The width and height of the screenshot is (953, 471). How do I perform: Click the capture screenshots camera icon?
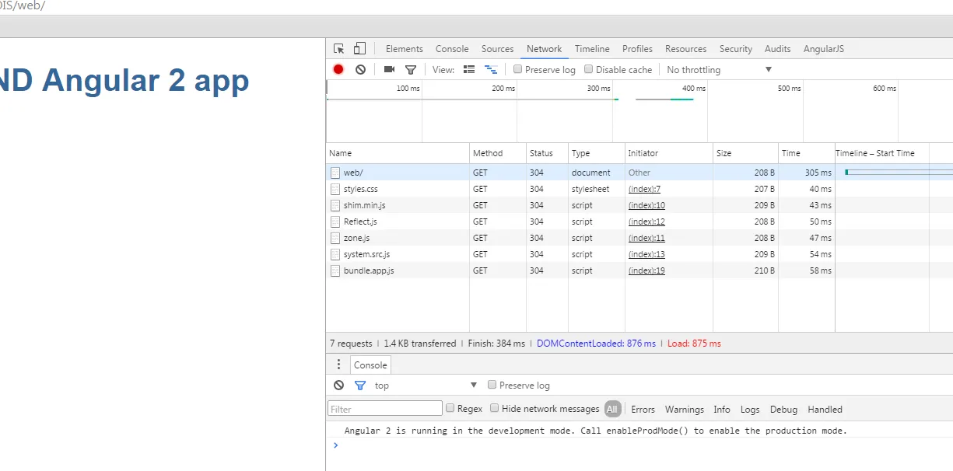(x=390, y=69)
